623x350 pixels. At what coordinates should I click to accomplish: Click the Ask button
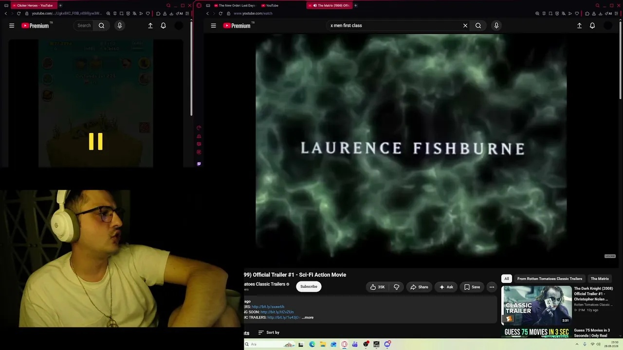point(446,287)
